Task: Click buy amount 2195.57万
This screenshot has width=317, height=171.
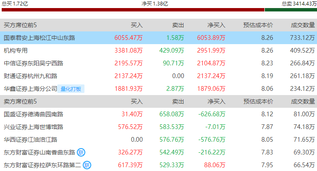Action: (x=129, y=63)
